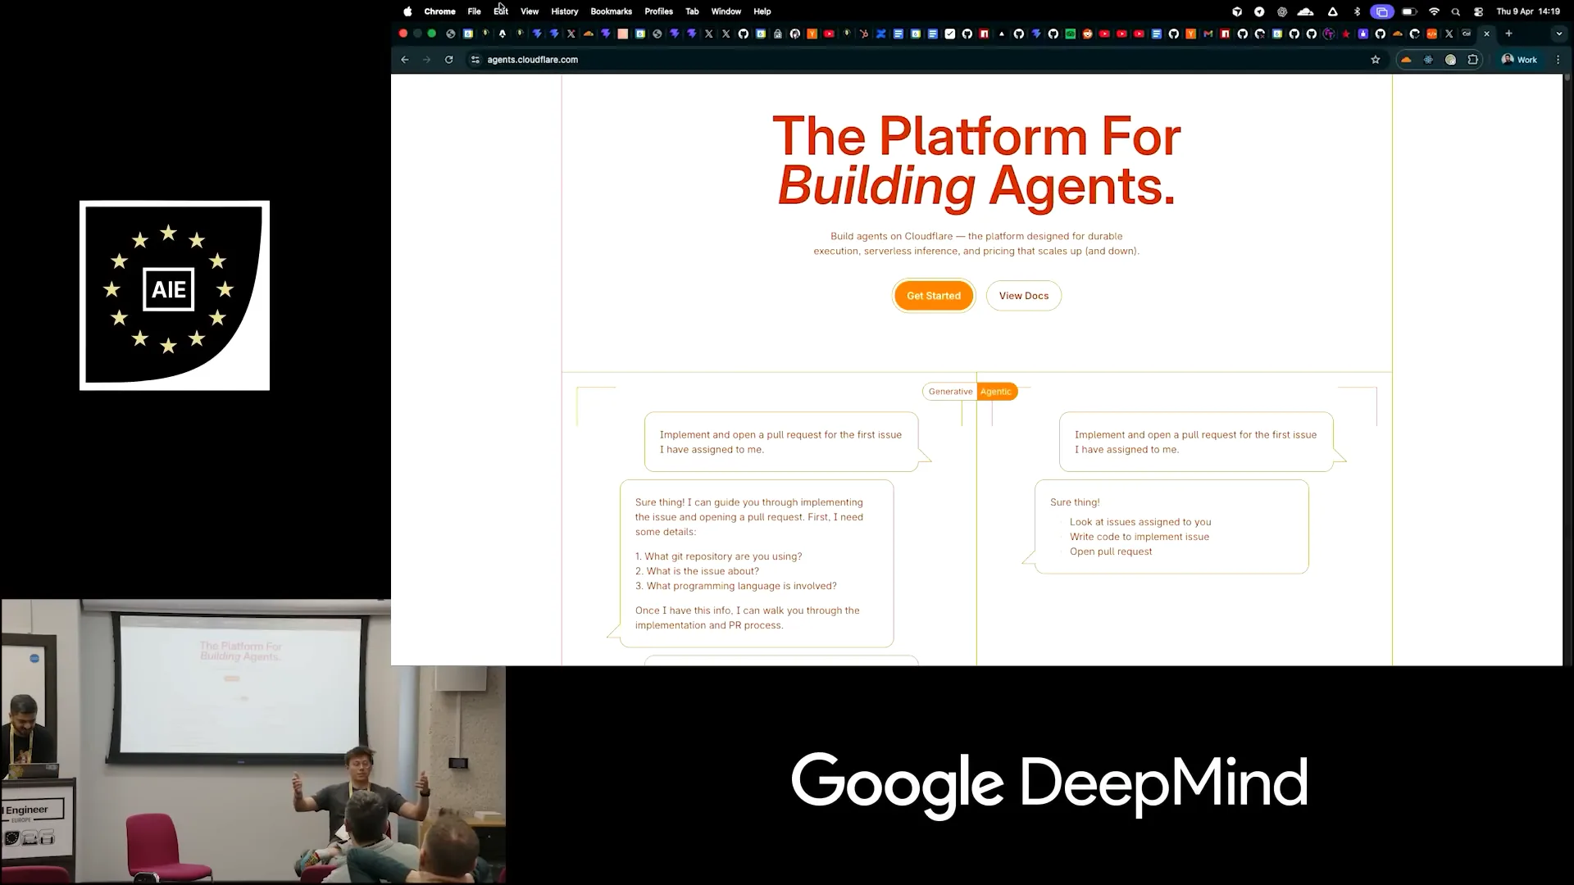Click the "The Platform For Building Agents." heading
Viewport: 1574px width, 885px height.
(976, 161)
